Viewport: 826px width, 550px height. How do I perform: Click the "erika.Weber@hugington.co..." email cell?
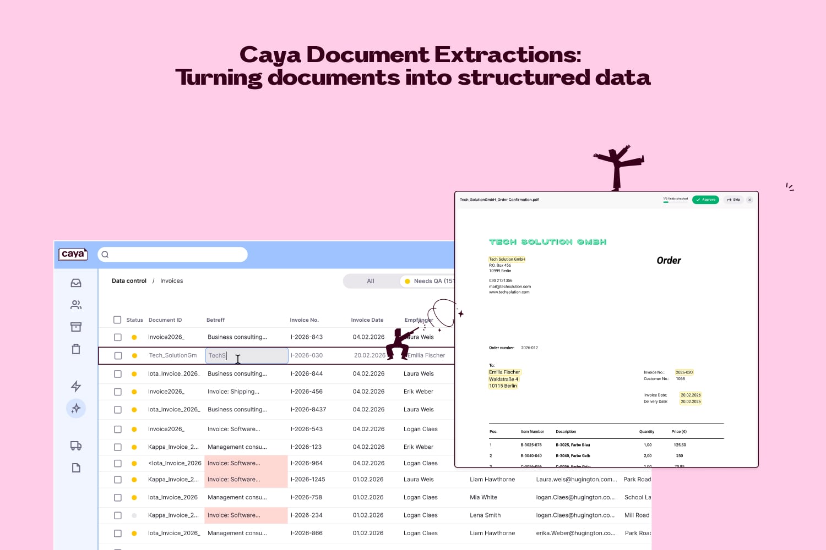576,533
